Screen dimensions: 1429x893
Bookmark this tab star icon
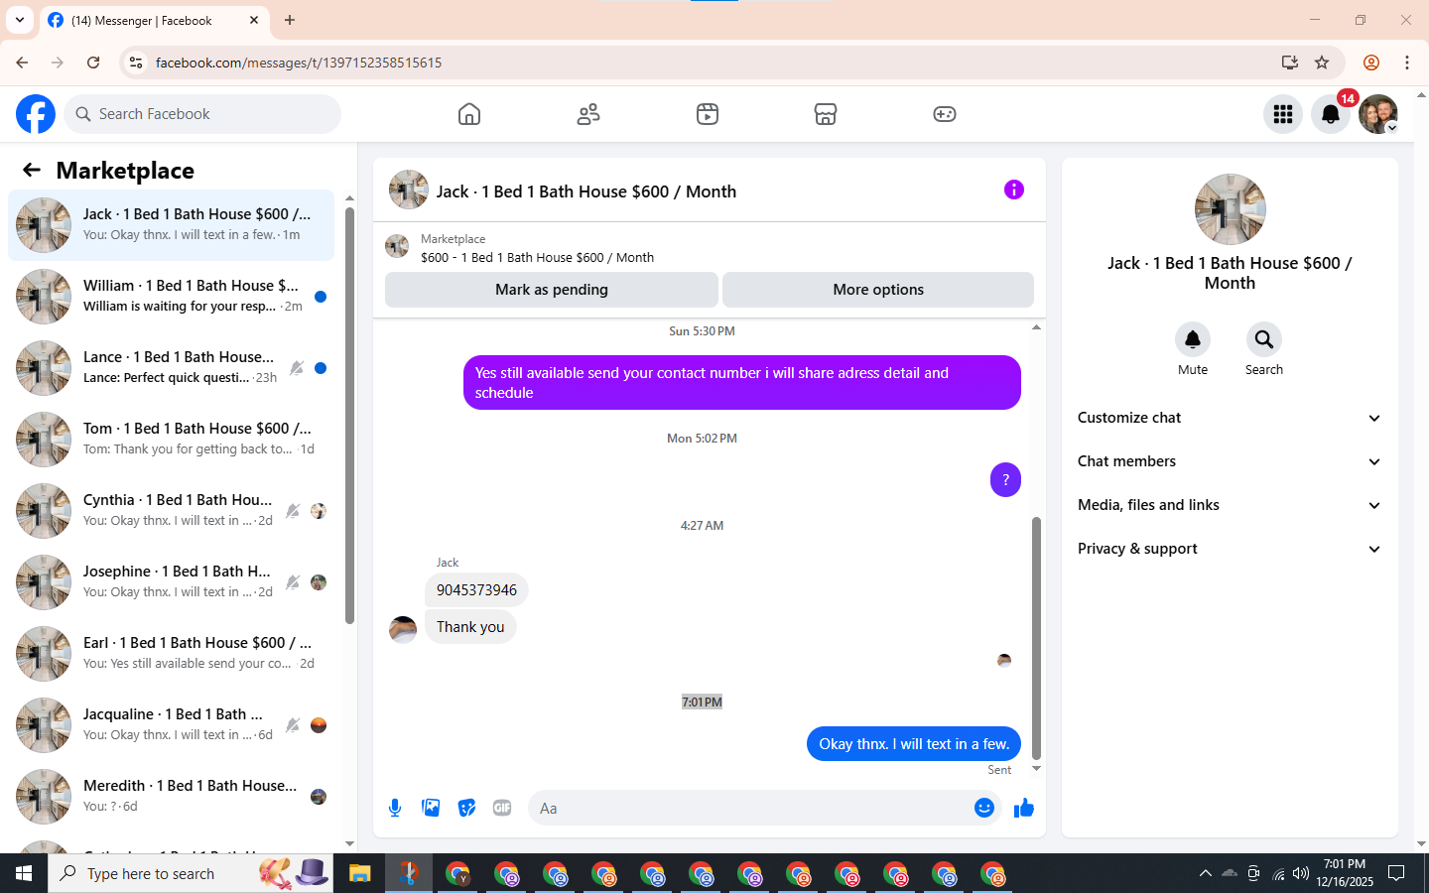(1322, 63)
